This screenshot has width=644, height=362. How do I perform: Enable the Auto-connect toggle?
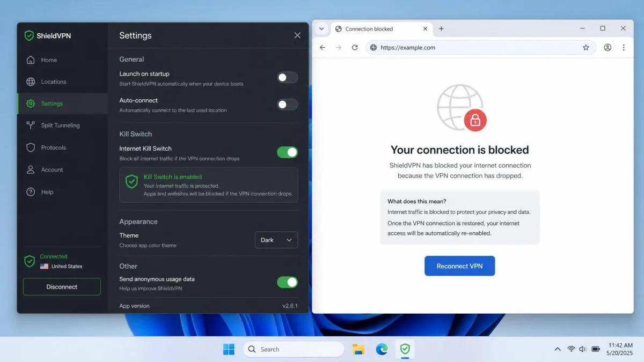(x=287, y=105)
